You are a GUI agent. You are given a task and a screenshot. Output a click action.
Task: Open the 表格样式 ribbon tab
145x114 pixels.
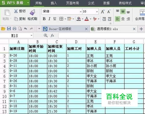(125, 3)
